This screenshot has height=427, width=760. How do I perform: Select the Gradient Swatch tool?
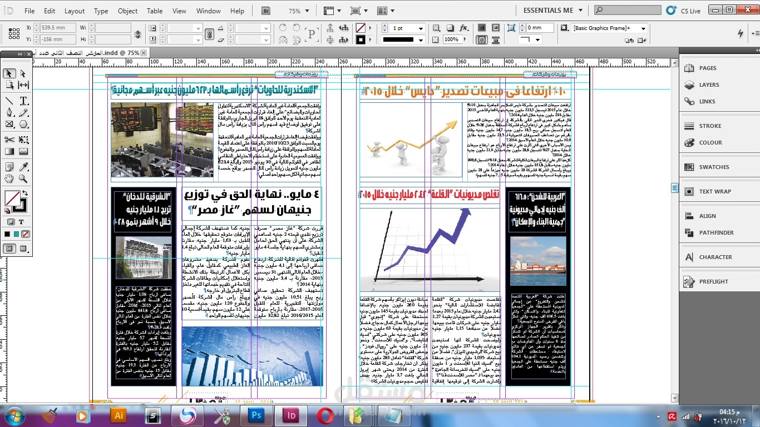pyautogui.click(x=9, y=151)
